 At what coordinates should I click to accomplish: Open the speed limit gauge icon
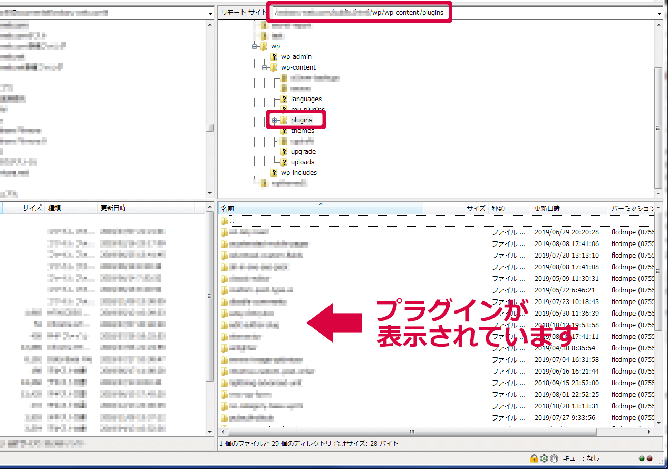pos(554,458)
